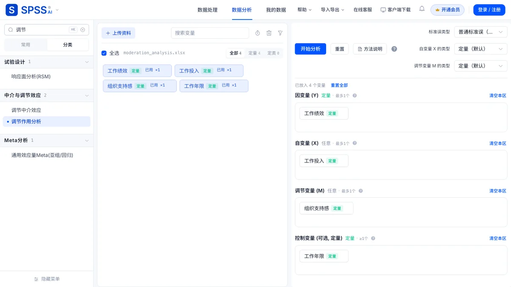Screen dimensions: 511x287
Task: Toggle the 全选 checkbox
Action: click(x=104, y=53)
